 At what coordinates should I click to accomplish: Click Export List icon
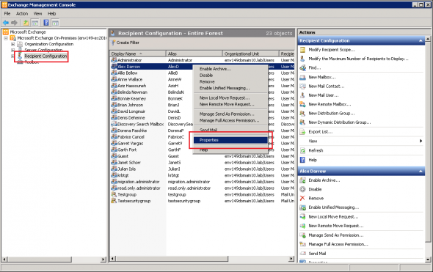(x=302, y=131)
